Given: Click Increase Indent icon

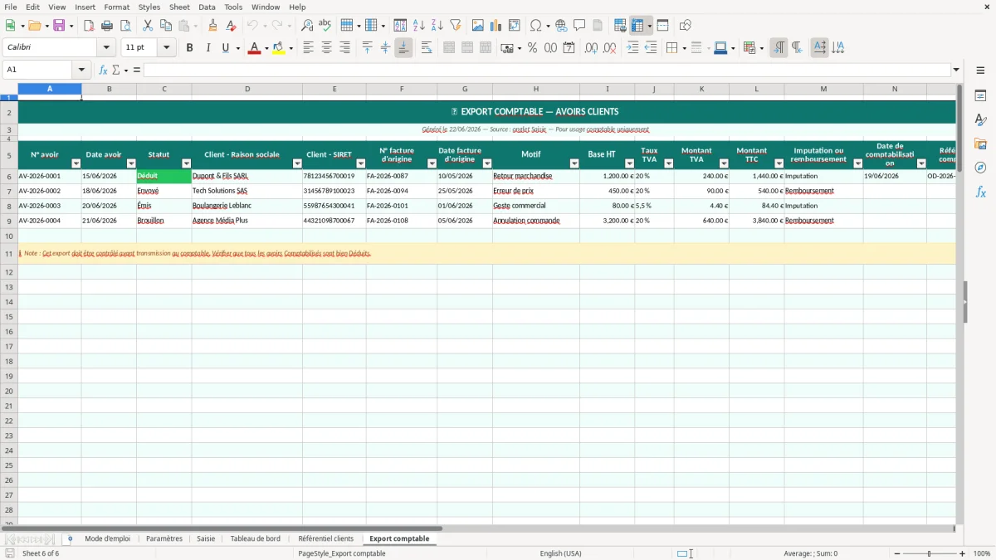Looking at the screenshot, I should (x=632, y=48).
